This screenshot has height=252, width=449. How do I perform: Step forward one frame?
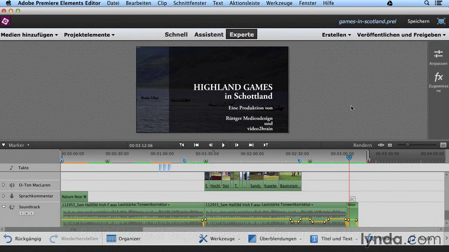point(237,145)
